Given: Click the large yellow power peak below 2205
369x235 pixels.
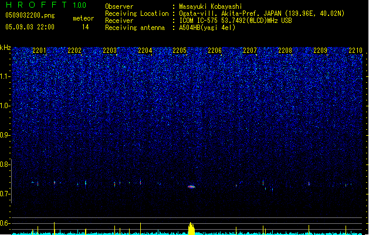Looking at the screenshot, I should [x=191, y=229].
